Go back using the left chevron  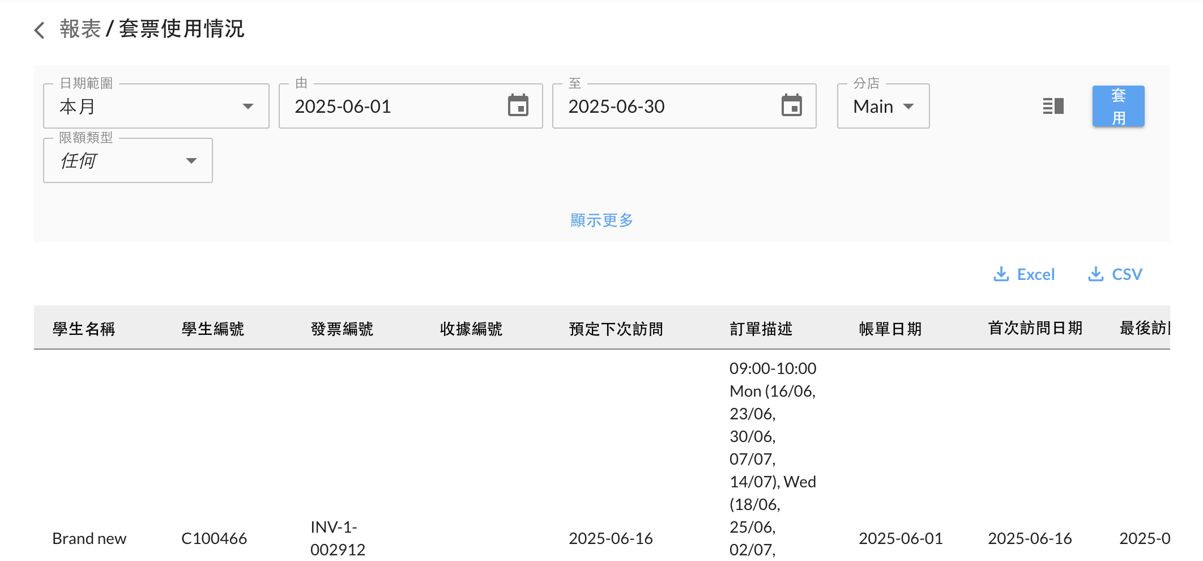pyautogui.click(x=39, y=30)
